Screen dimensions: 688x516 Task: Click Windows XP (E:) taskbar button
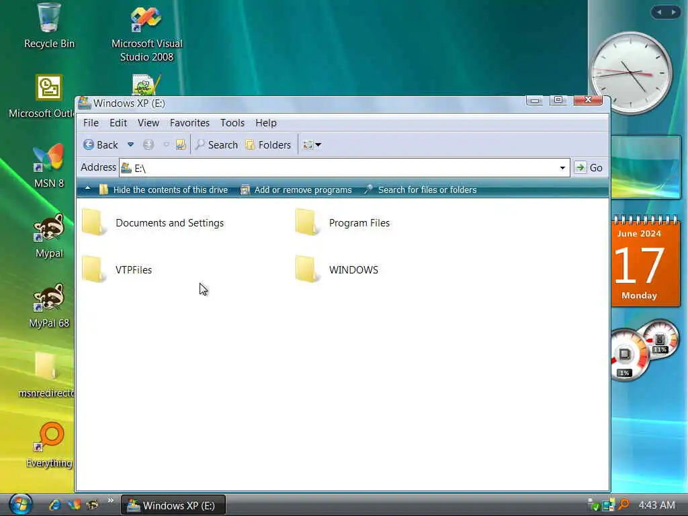tap(173, 505)
